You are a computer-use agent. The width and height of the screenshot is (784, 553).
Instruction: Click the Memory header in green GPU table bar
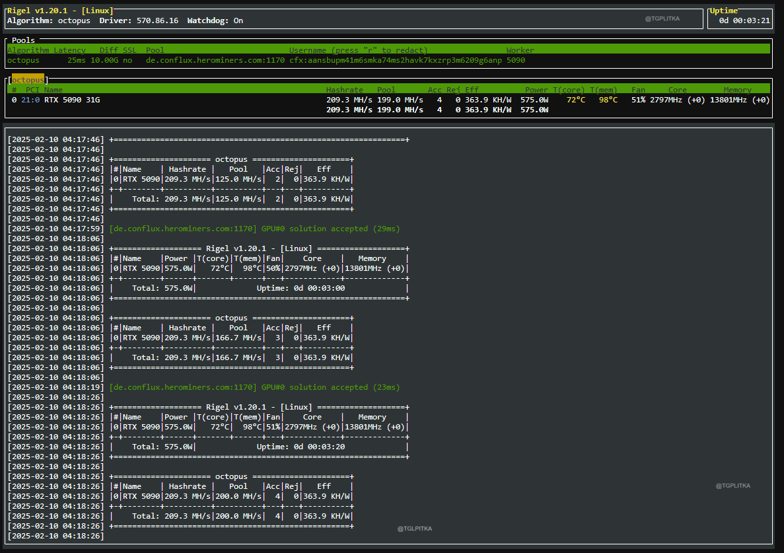[x=737, y=90]
